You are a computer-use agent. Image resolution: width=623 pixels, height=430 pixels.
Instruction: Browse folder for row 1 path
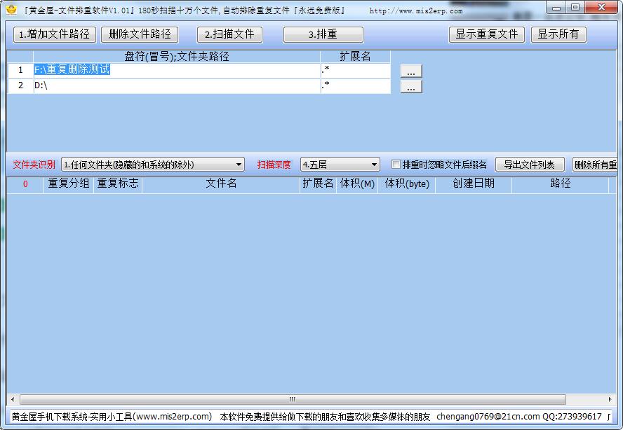pos(411,71)
